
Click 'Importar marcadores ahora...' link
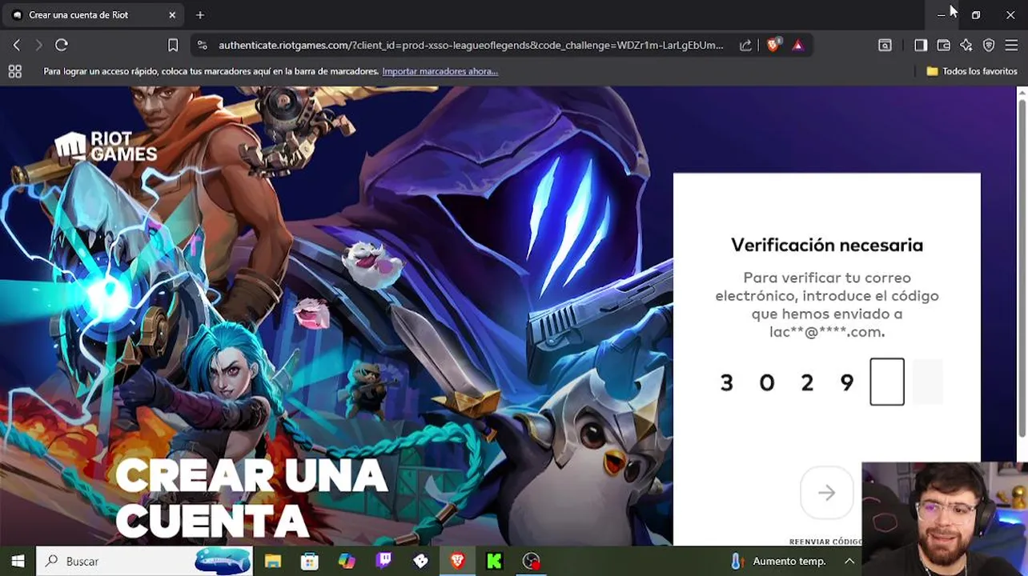pos(440,71)
